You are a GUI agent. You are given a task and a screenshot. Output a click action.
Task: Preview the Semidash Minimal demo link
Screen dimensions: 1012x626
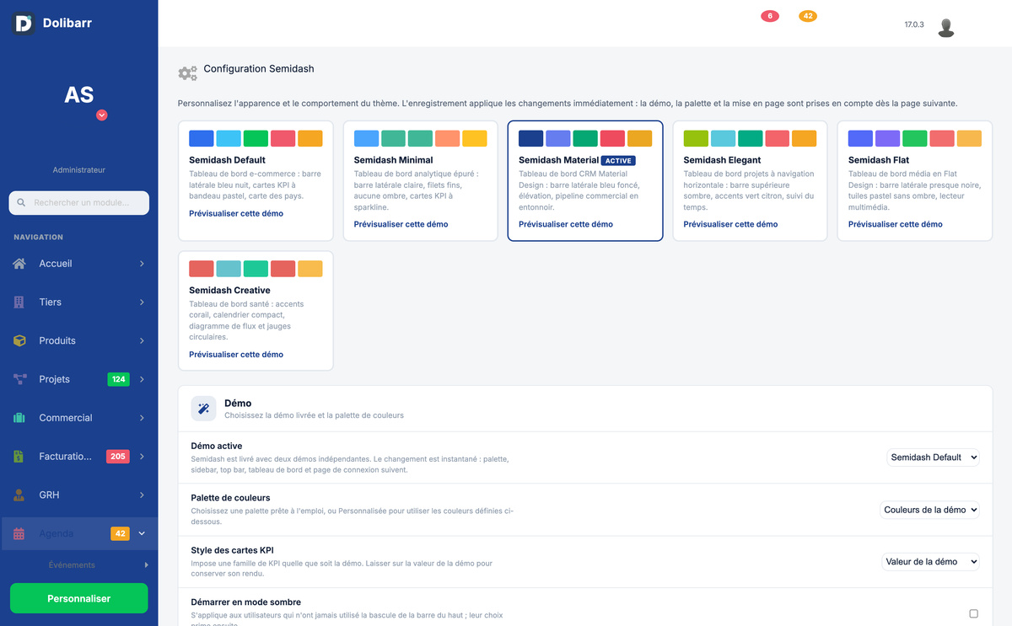click(401, 224)
